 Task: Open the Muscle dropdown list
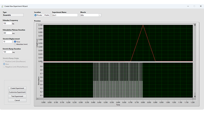[100, 15]
